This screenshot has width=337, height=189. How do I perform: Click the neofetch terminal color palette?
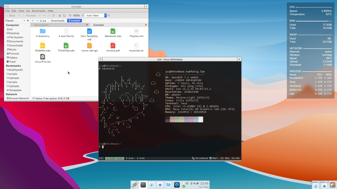pyautogui.click(x=184, y=119)
